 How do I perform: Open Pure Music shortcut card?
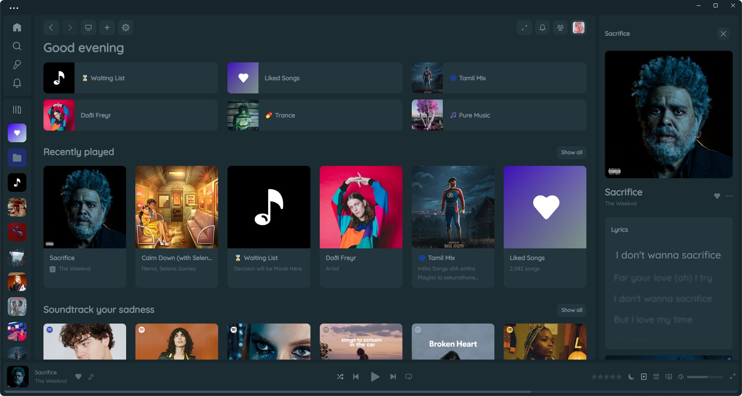(499, 115)
